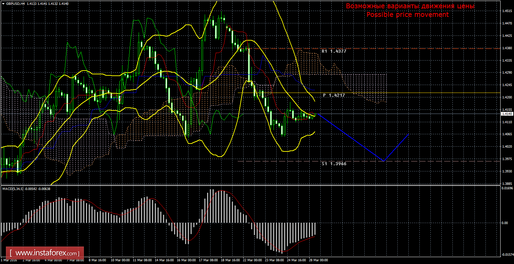The width and height of the screenshot is (514, 264).
Task: Select the S1 1.3966 support label
Action: point(334,164)
